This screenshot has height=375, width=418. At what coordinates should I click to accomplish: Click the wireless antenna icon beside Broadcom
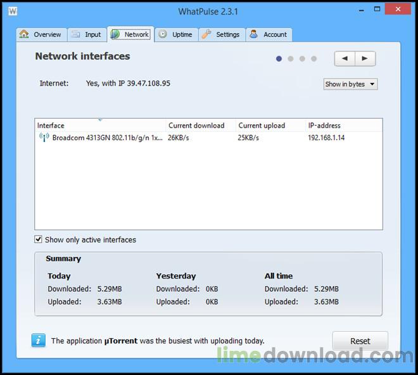[x=44, y=138]
